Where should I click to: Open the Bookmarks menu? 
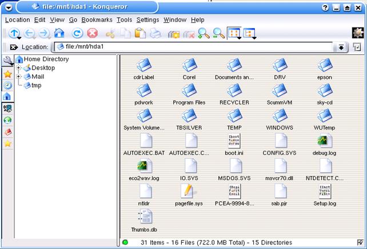97,19
